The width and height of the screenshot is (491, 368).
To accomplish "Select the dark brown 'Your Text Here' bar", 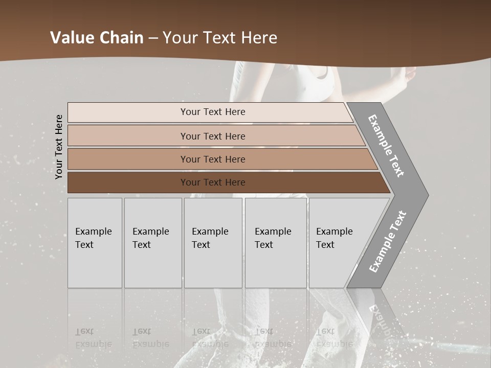I will (x=229, y=182).
